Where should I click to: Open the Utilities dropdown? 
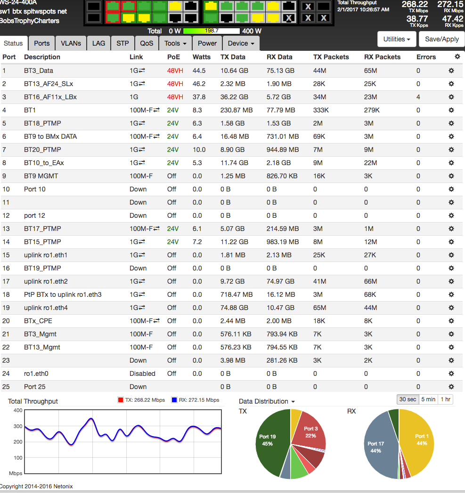pos(396,39)
